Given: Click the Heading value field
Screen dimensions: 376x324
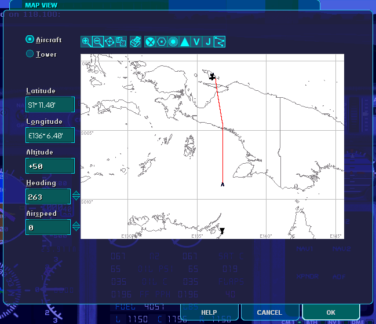Looking at the screenshot, I should pyautogui.click(x=48, y=196).
